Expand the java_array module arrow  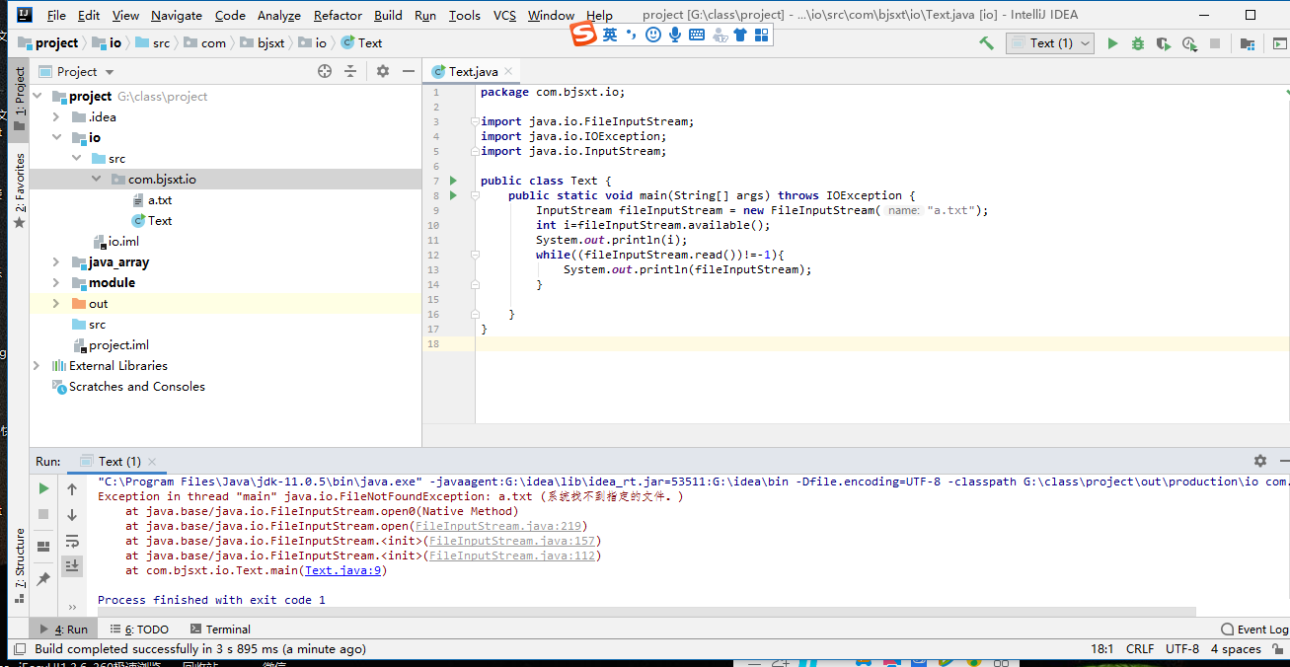coord(57,262)
